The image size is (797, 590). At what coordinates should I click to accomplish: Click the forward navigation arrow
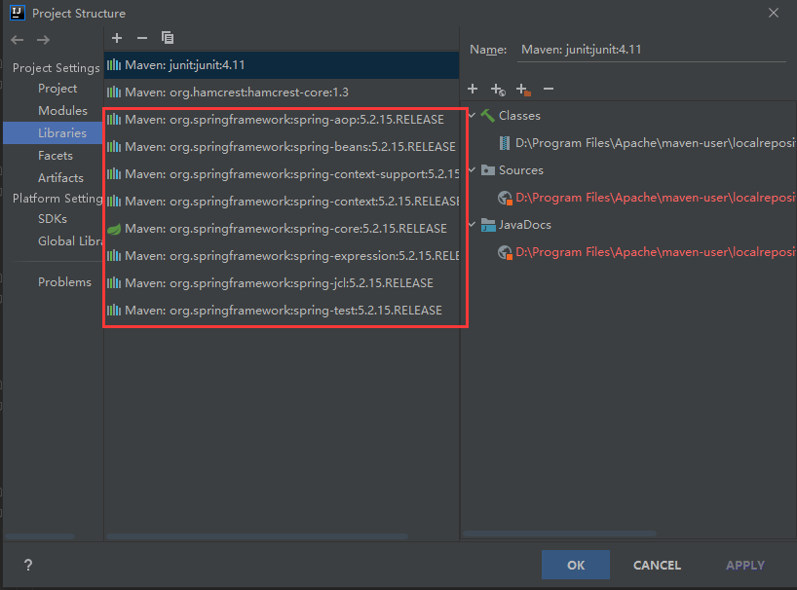43,40
